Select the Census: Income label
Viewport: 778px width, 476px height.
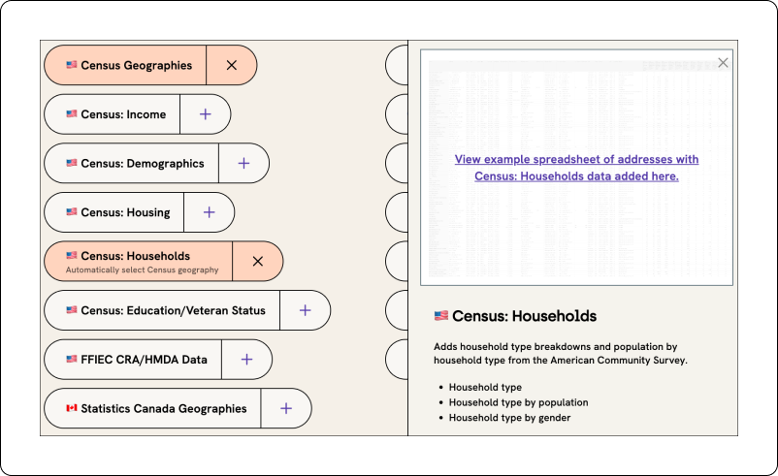(123, 114)
